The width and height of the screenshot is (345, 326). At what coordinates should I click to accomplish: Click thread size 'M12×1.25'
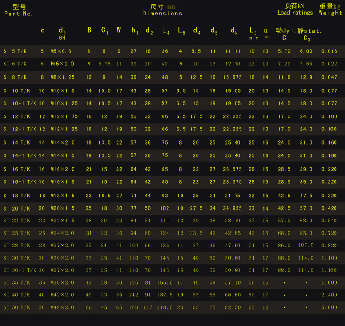click(64, 129)
